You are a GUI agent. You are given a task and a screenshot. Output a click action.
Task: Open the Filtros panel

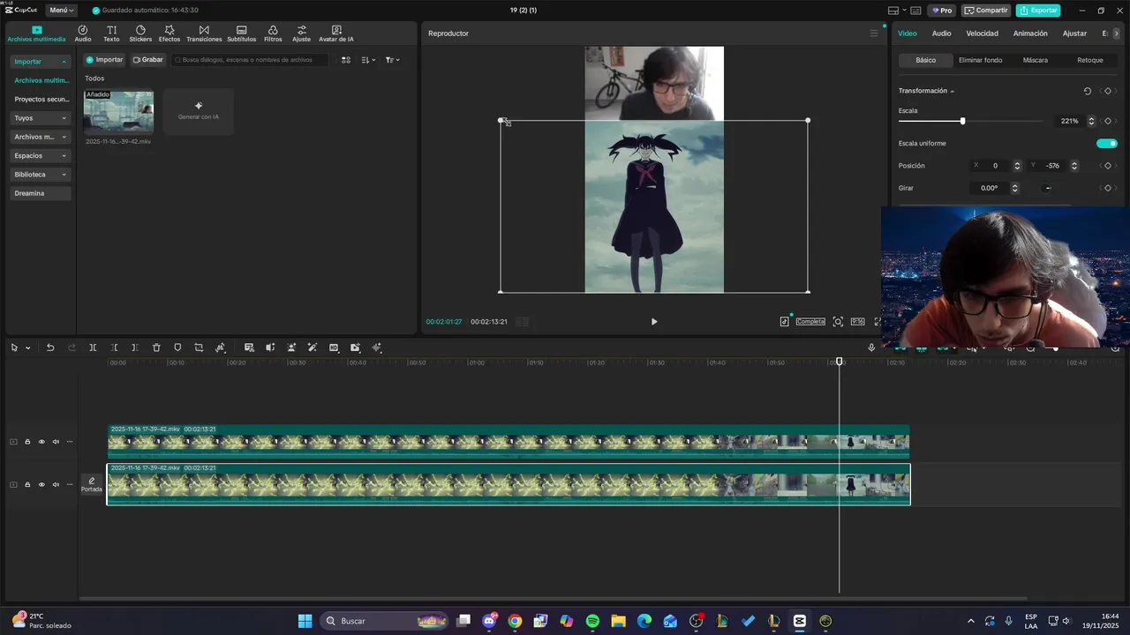pyautogui.click(x=273, y=34)
